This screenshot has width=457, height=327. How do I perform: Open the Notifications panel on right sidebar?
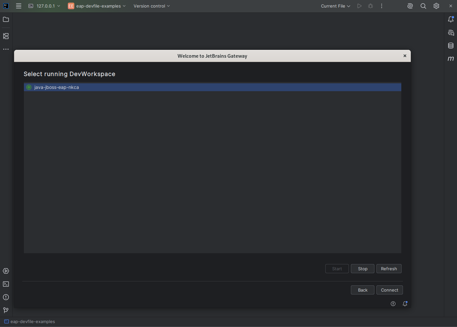451,19
